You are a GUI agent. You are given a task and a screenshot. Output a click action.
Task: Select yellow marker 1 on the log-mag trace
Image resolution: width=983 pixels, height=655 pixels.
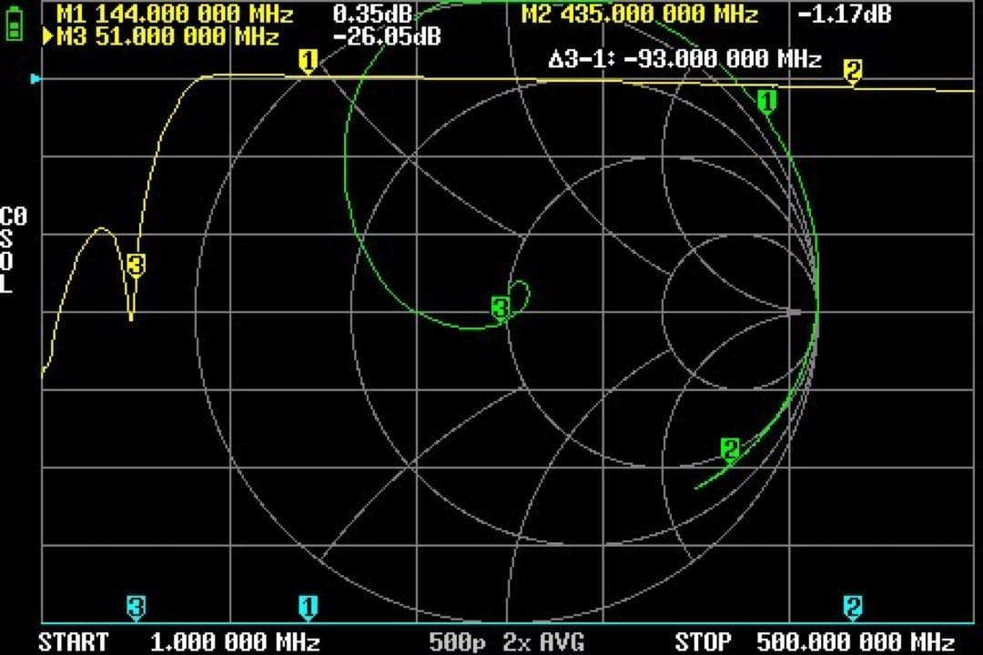pos(308,62)
